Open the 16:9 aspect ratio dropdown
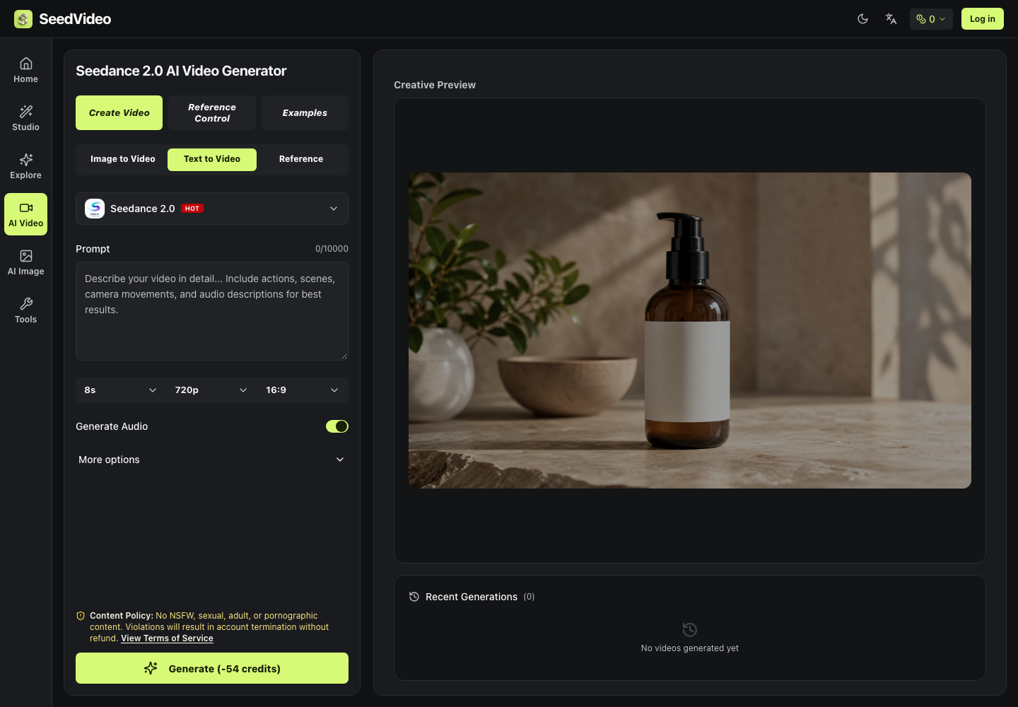This screenshot has height=707, width=1018. [303, 390]
